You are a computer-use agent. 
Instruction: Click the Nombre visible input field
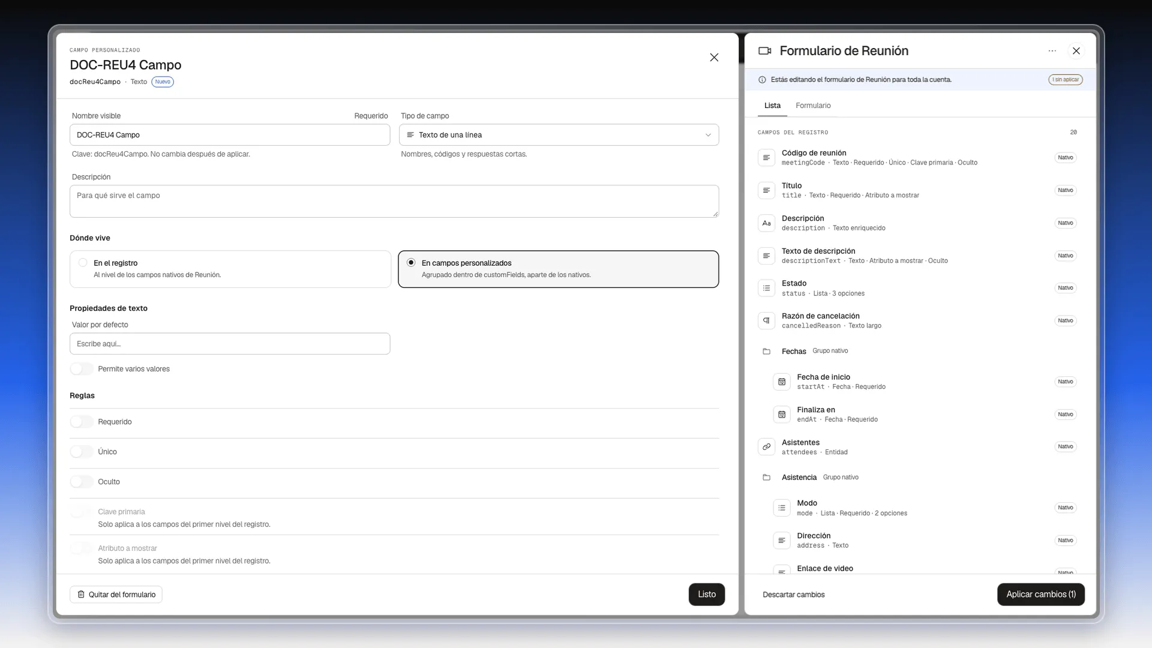[230, 135]
